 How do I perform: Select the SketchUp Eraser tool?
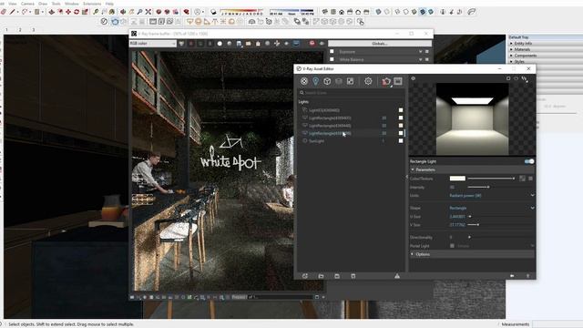pyautogui.click(x=4, y=12)
